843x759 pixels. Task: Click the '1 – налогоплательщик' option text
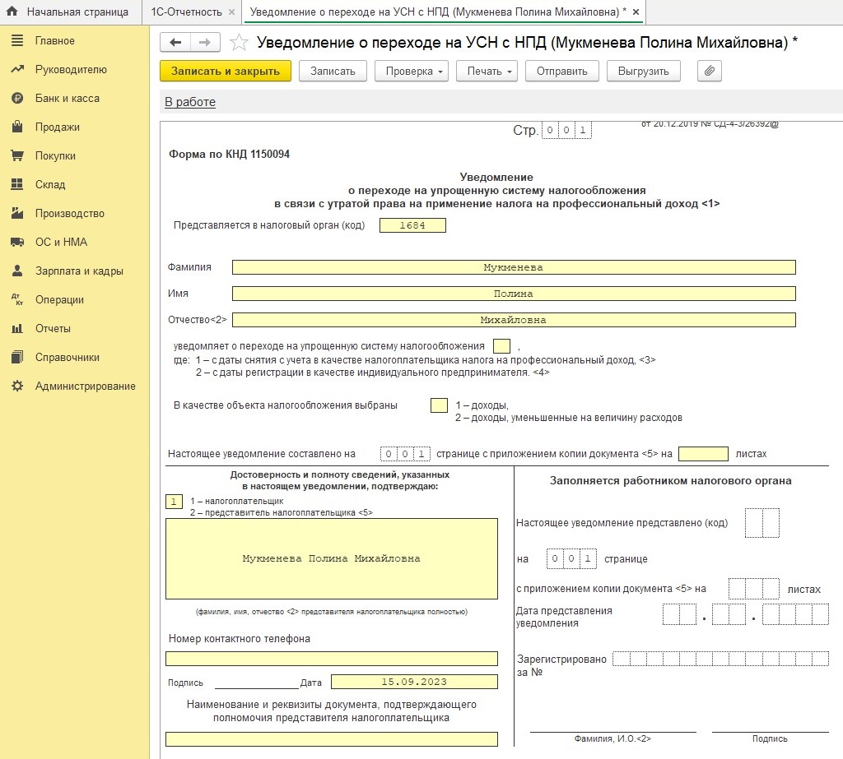pyautogui.click(x=236, y=501)
